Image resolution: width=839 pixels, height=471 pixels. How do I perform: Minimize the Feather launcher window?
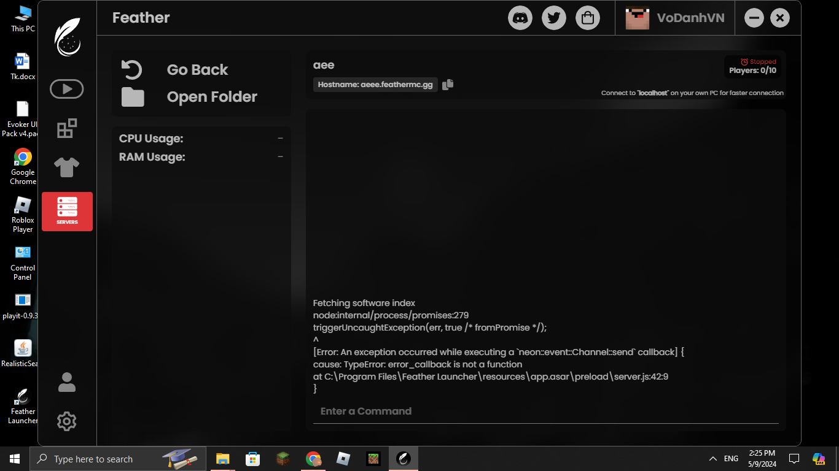point(755,18)
